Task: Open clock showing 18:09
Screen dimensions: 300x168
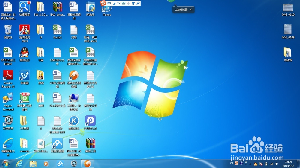Action: (x=288, y=164)
